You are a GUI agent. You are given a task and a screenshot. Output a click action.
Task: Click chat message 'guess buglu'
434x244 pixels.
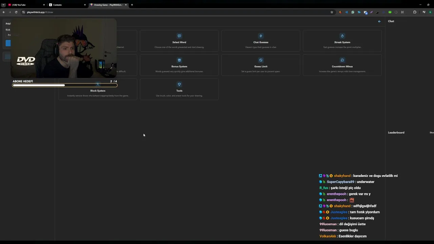349,230
